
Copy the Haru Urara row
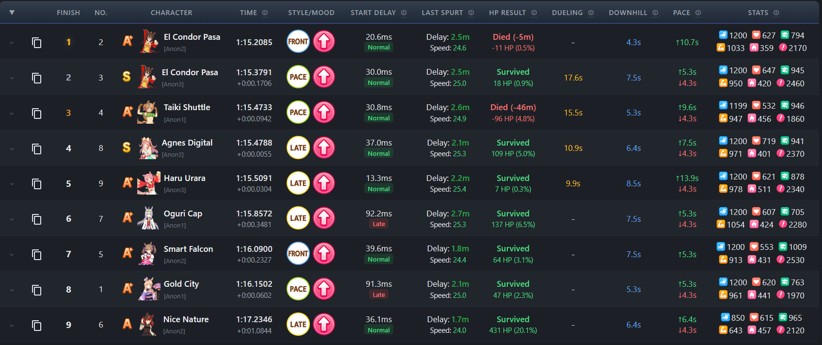coord(36,184)
